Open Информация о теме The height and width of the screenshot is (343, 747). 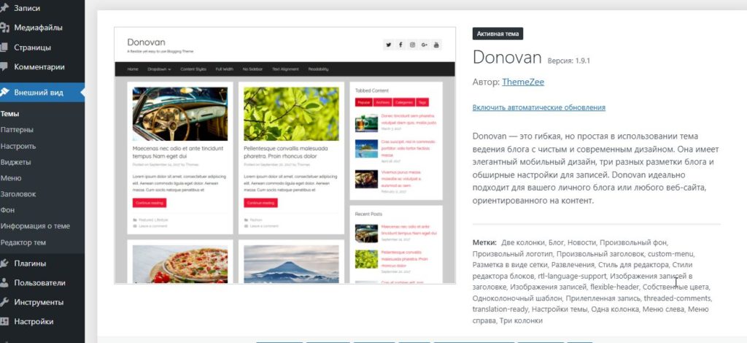[35, 226]
